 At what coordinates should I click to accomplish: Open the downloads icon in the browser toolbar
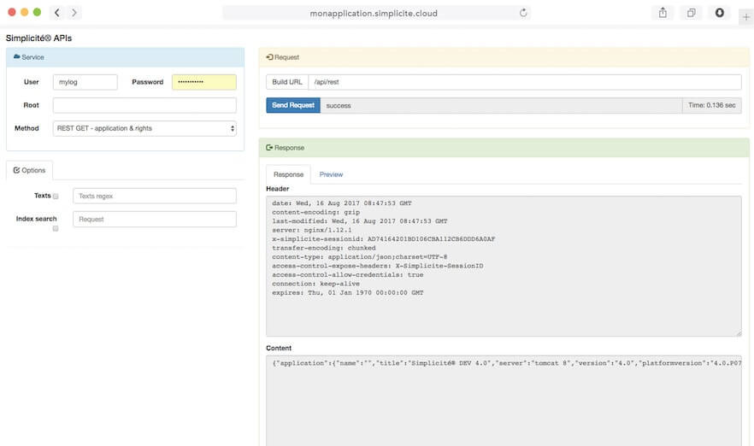coord(720,13)
